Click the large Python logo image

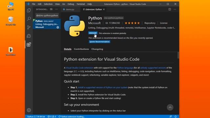(x=74, y=26)
